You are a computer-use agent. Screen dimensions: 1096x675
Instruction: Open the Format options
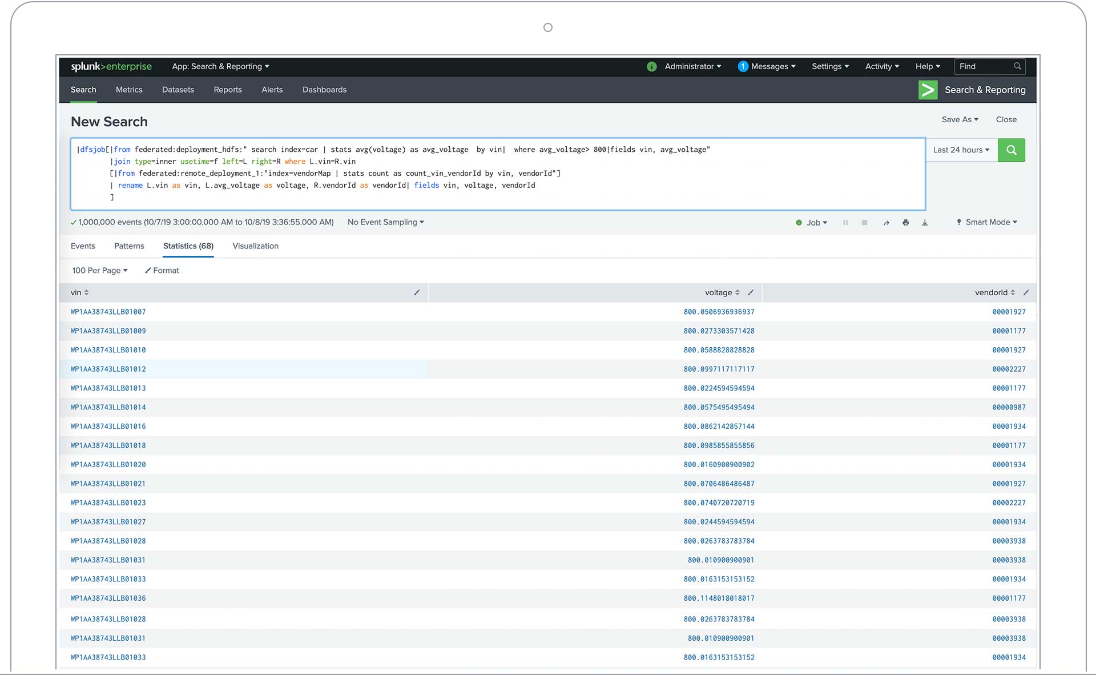(162, 271)
